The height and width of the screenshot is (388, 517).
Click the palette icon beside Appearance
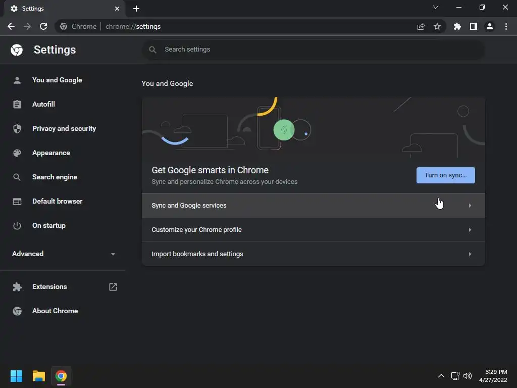pos(17,153)
